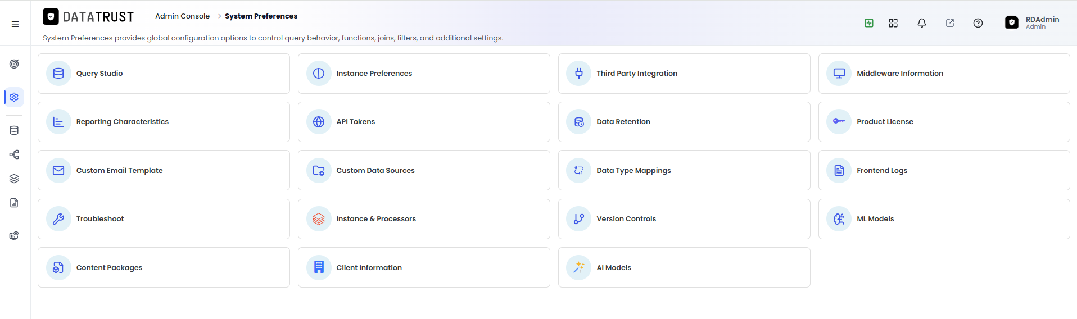Click the Instance Preferences icon

pyautogui.click(x=319, y=74)
